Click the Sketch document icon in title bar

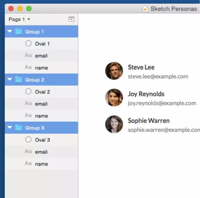145,9
